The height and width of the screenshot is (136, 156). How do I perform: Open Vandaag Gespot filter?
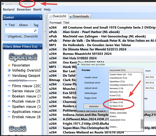(x=9, y=75)
